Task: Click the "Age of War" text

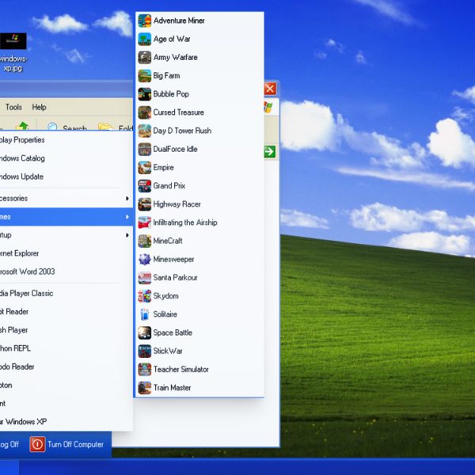Action: pyautogui.click(x=172, y=39)
